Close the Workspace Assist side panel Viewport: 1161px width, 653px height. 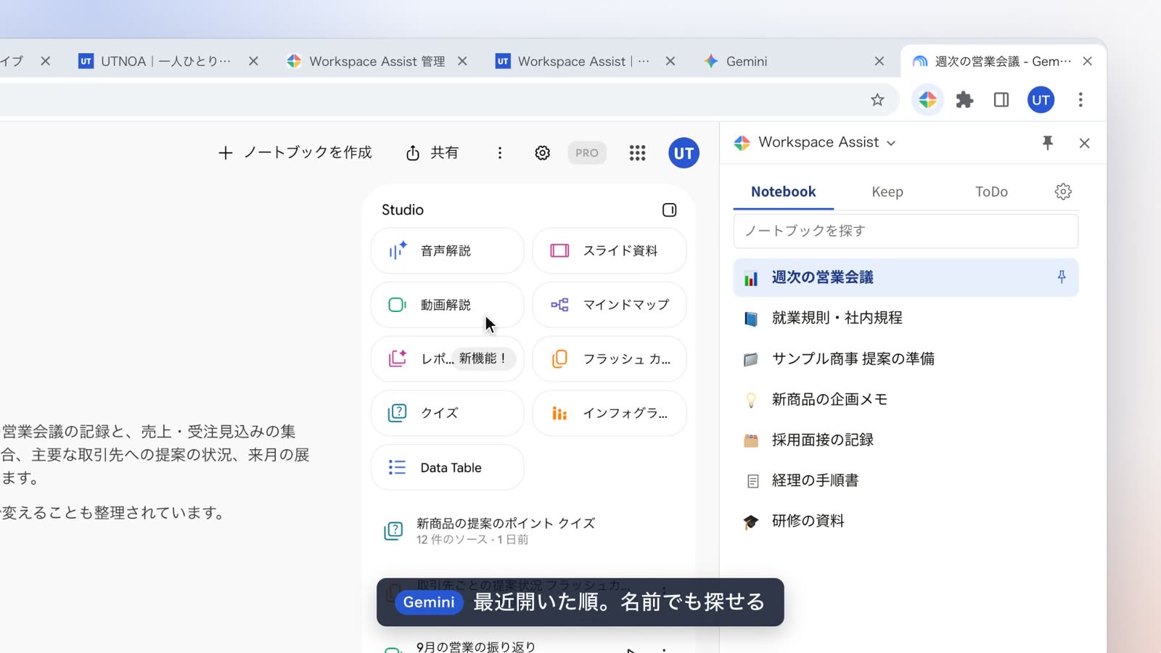pyautogui.click(x=1084, y=143)
